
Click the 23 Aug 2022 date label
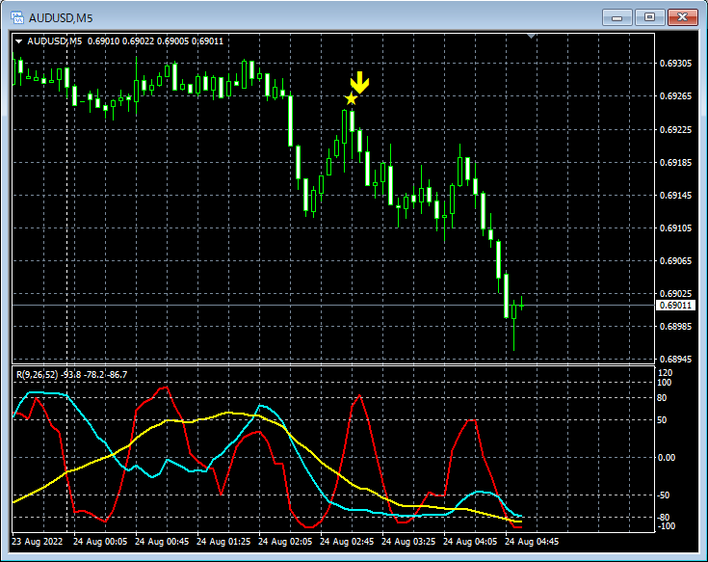[x=38, y=541]
